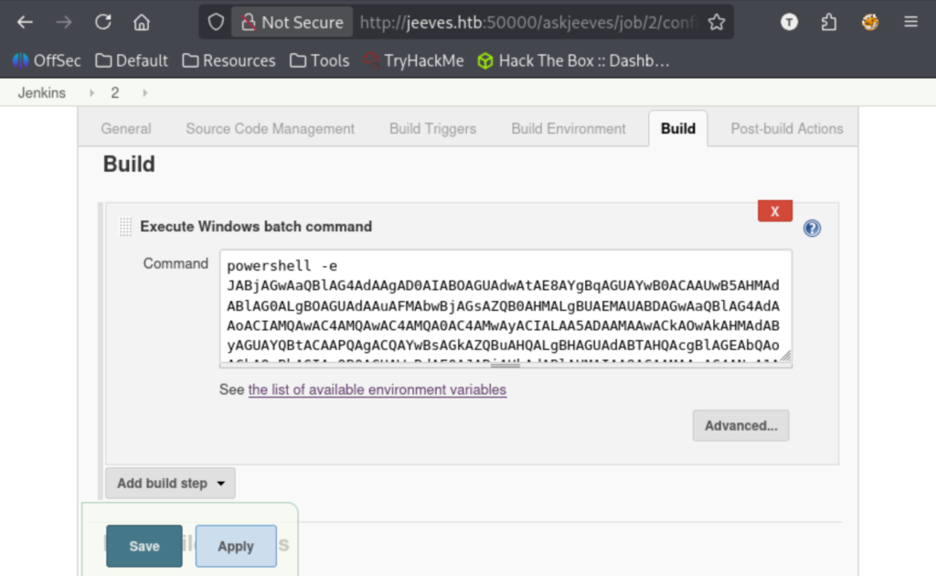This screenshot has height=576, width=936.
Task: Open the extensions puzzle icon
Action: coord(829,22)
